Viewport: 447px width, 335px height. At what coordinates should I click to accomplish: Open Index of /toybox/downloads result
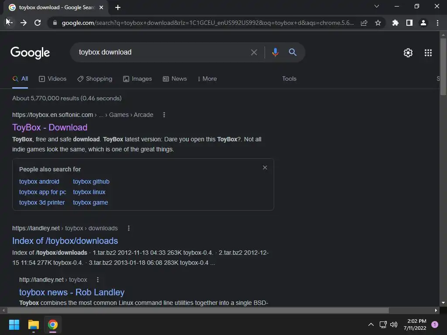coord(65,241)
